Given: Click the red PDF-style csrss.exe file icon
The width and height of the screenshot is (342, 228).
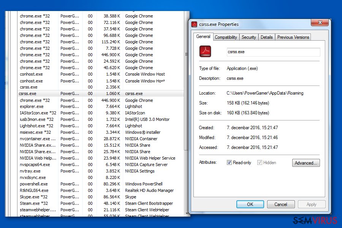Looking at the screenshot, I should pos(205,52).
